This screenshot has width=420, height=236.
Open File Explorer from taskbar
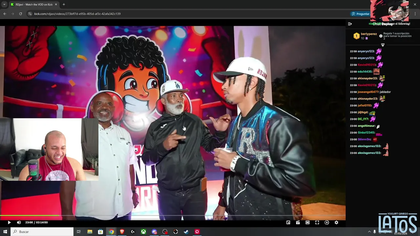(90, 232)
